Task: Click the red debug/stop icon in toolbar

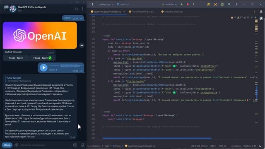Action: pos(188,5)
